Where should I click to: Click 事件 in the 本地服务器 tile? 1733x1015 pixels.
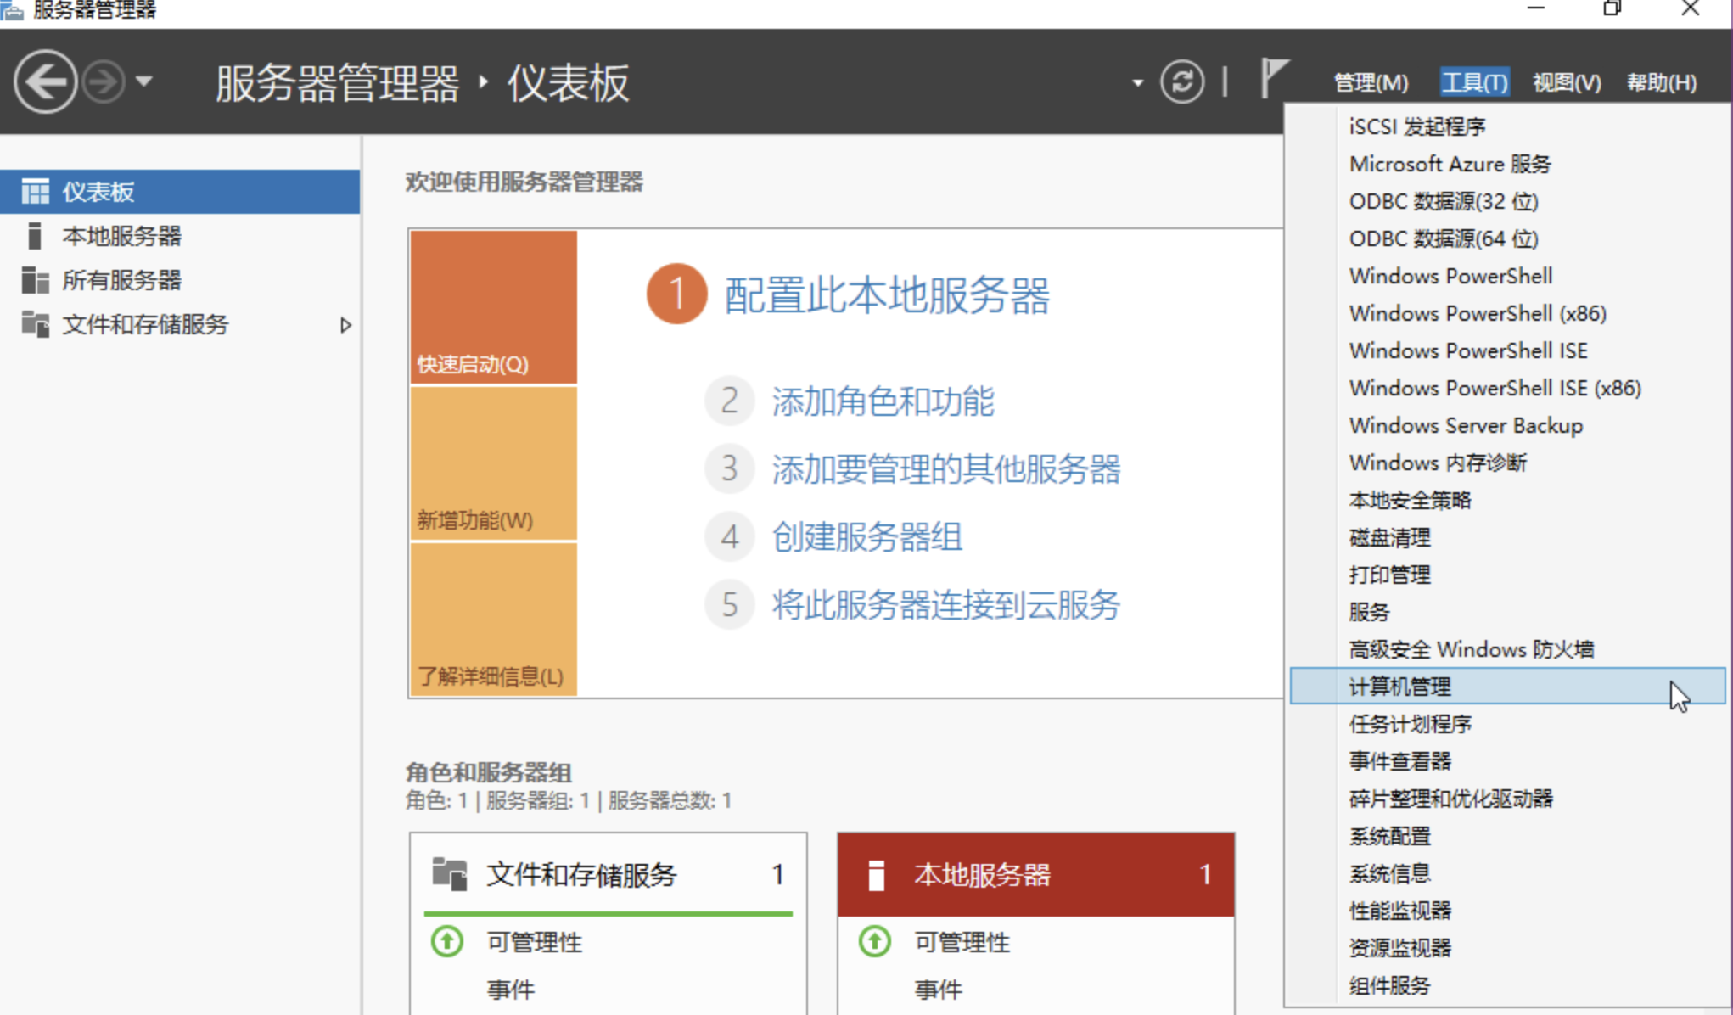coord(938,990)
